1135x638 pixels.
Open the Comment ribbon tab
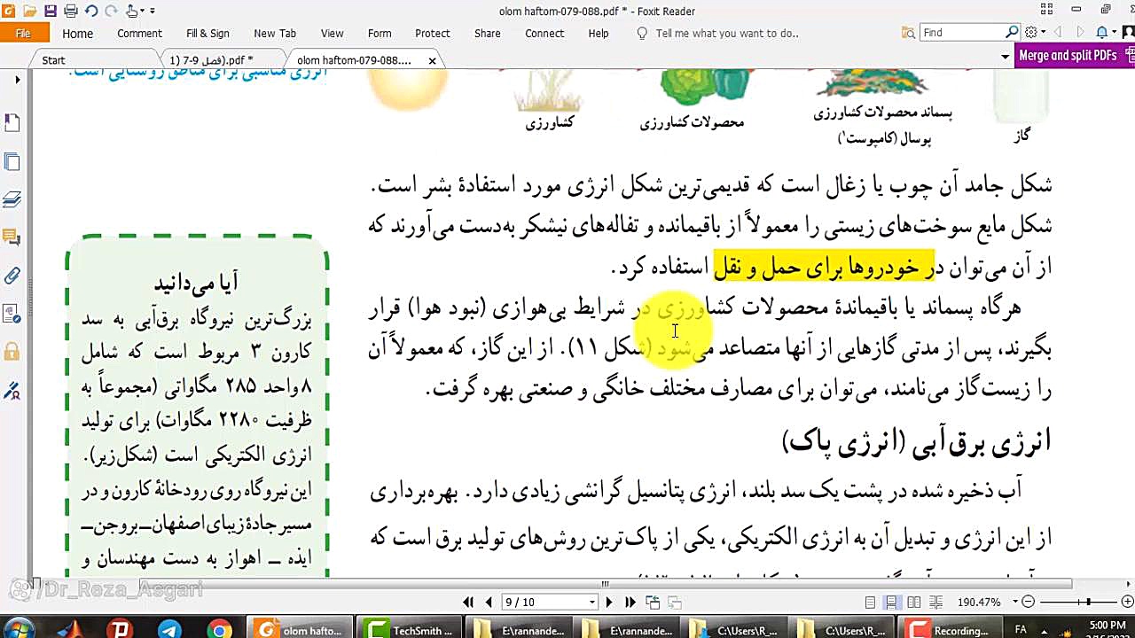(x=139, y=33)
